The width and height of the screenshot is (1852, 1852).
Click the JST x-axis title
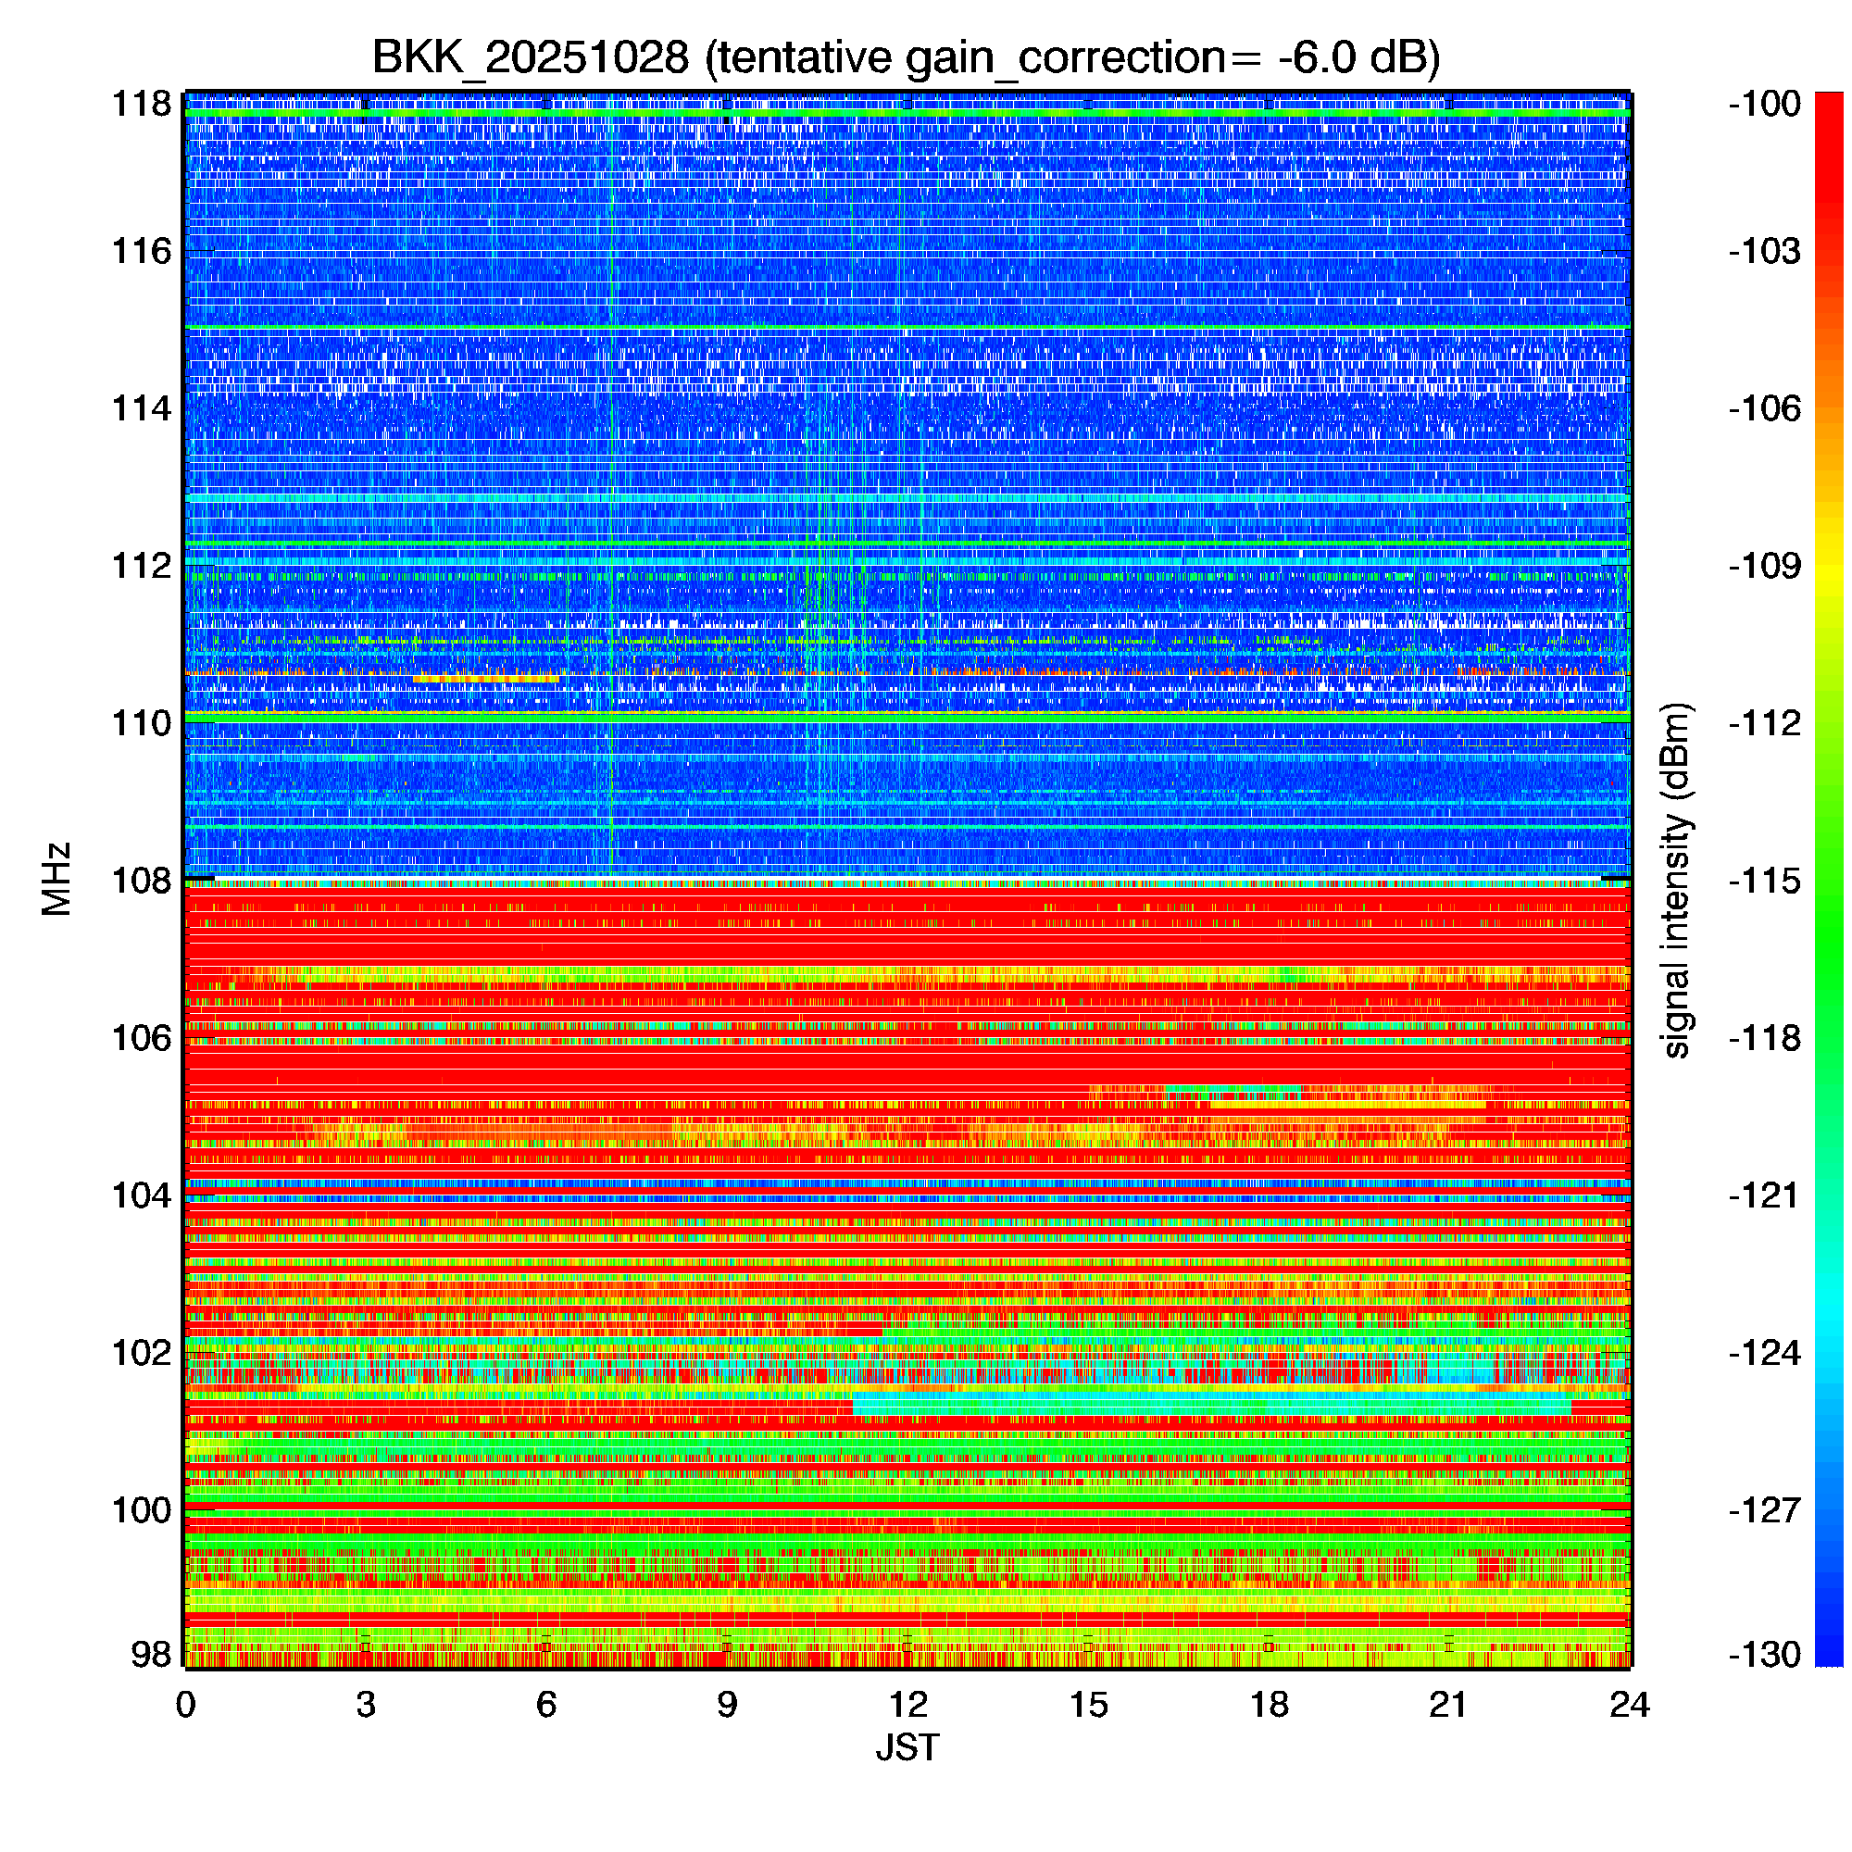click(907, 1747)
